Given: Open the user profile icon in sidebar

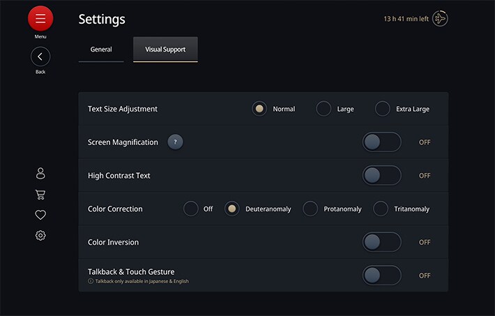Looking at the screenshot, I should coord(40,174).
